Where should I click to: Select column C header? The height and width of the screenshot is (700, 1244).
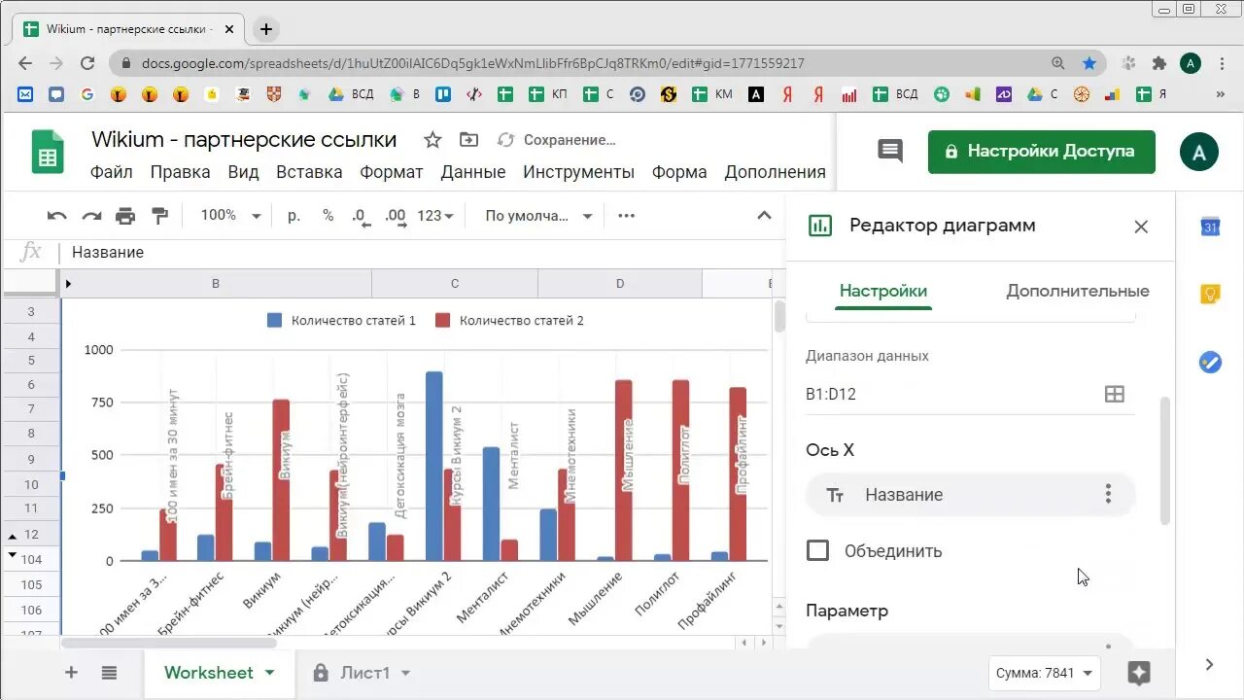454,284
